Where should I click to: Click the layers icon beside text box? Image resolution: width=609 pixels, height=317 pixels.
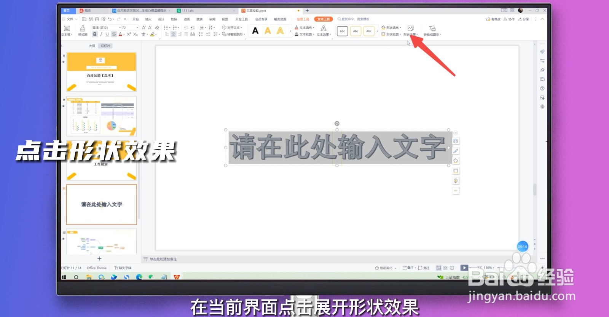pyautogui.click(x=456, y=141)
